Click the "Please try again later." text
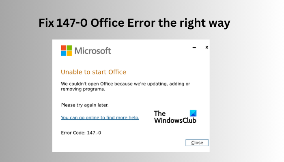 (85, 105)
